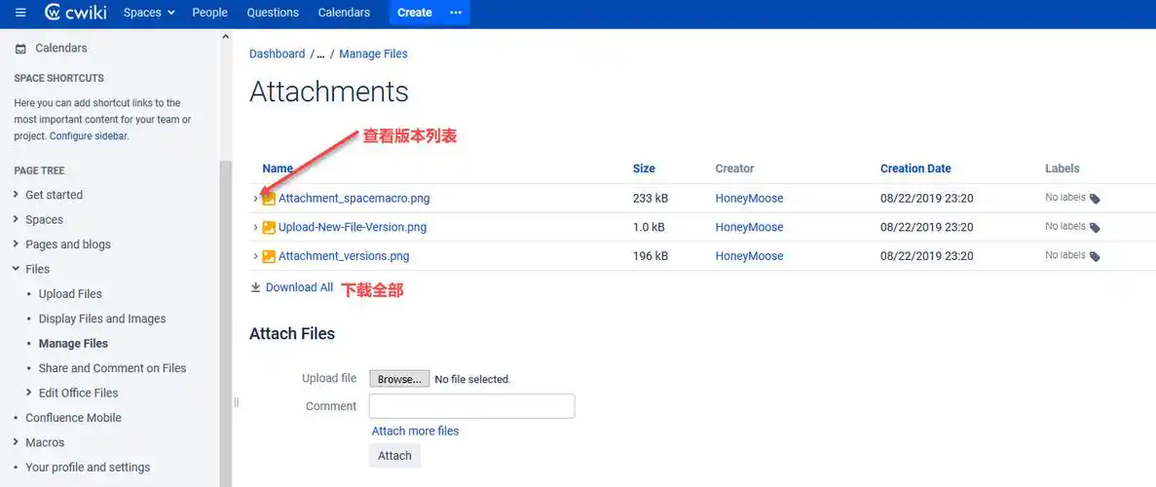Open Calendars in the sidebar
1156x487 pixels.
coord(61,48)
